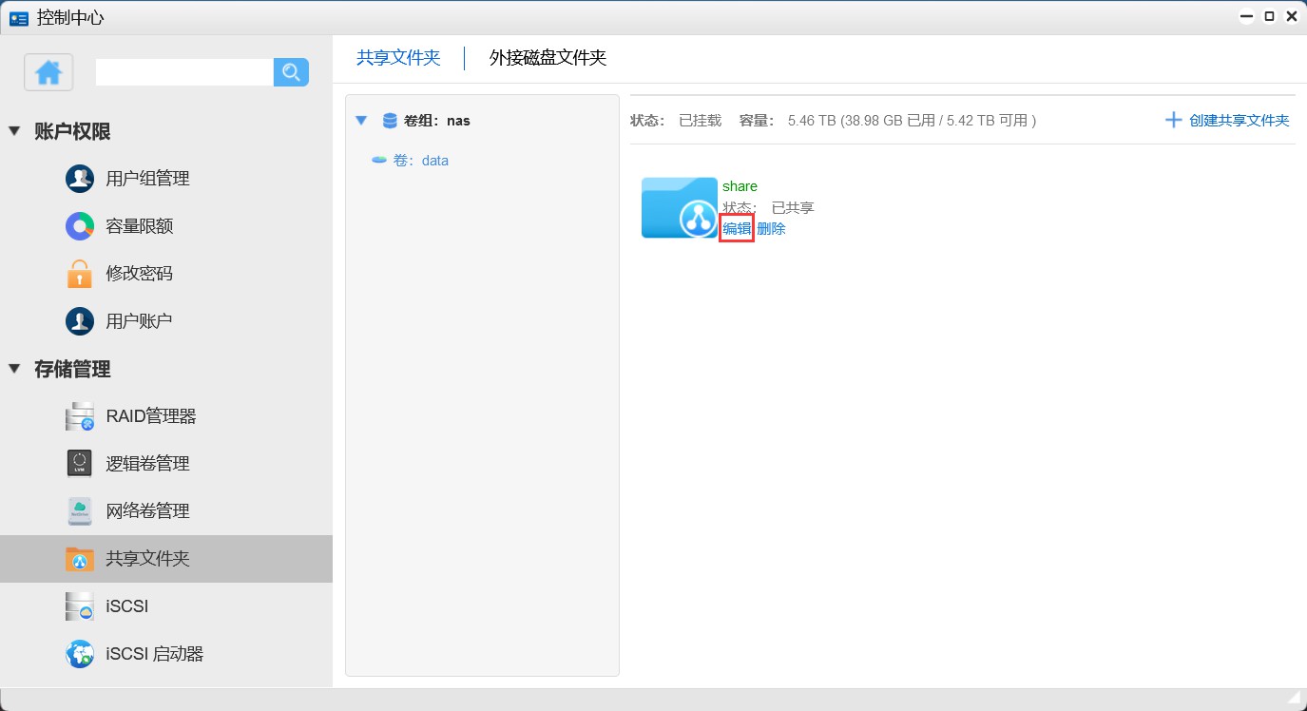1307x711 pixels.
Task: Click 删除 link for share folder
Action: click(771, 229)
